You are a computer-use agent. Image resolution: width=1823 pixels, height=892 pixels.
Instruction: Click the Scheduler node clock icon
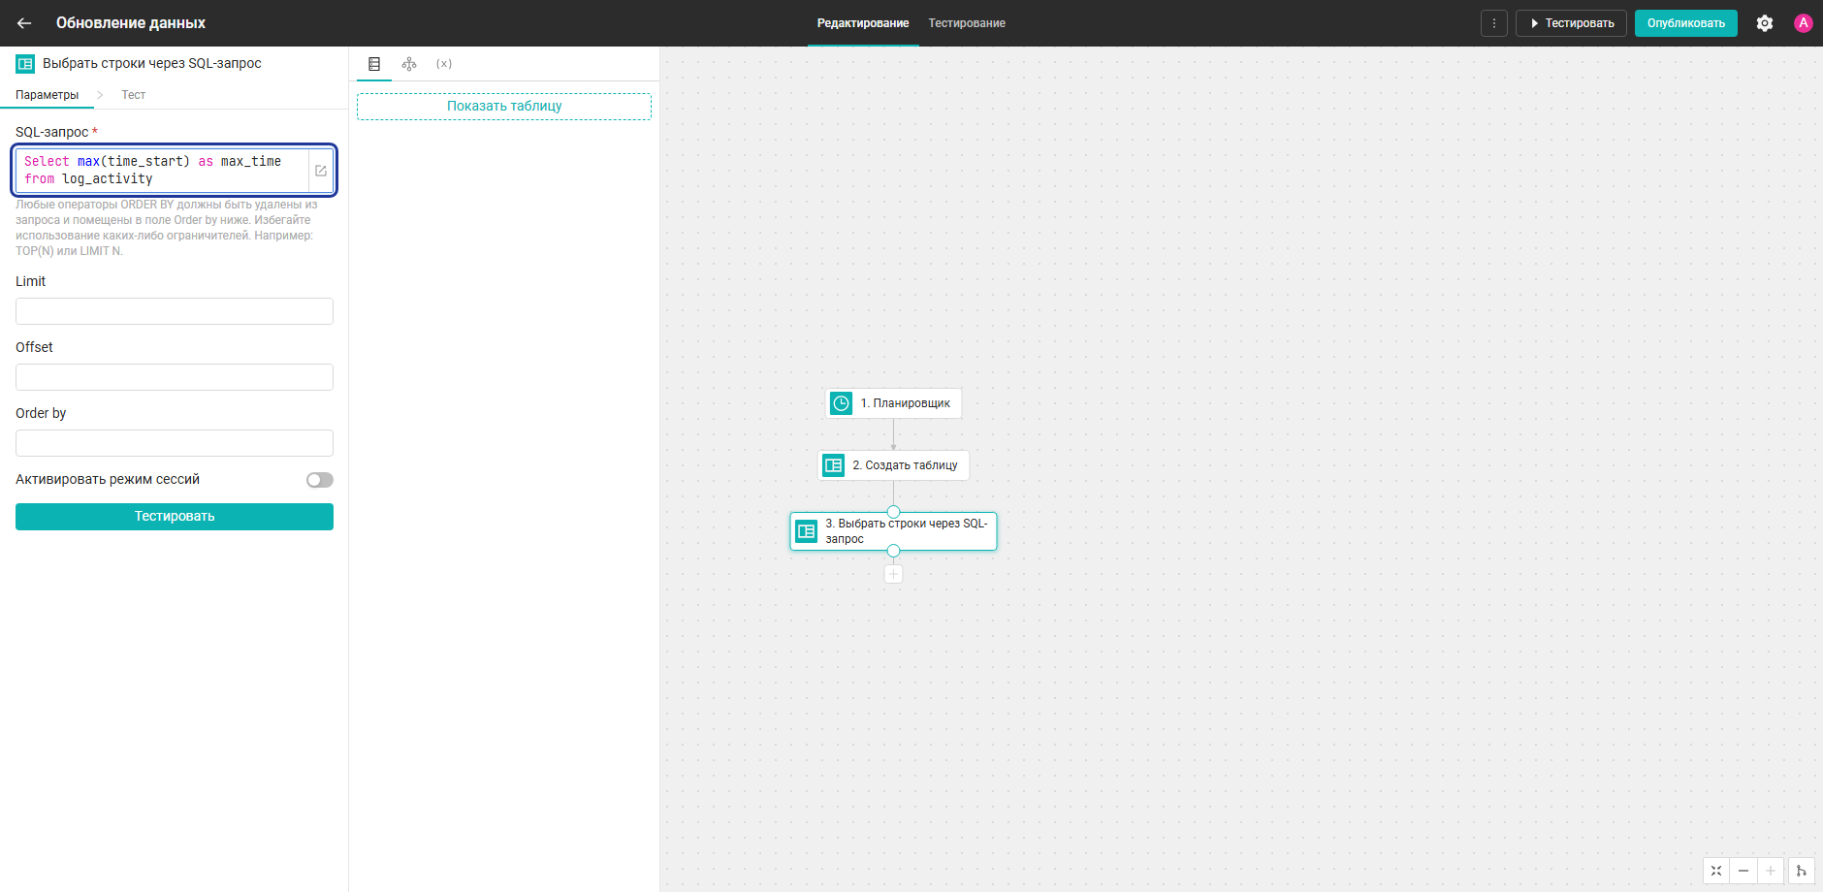click(841, 403)
